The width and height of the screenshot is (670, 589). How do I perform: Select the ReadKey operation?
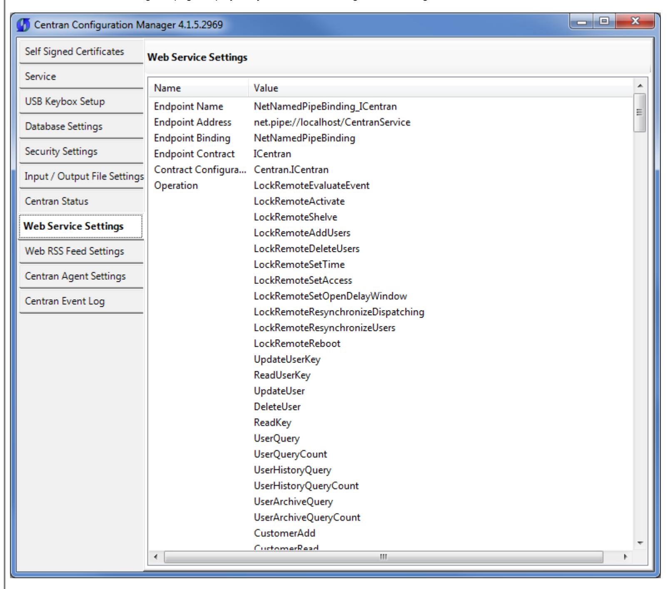tap(273, 423)
